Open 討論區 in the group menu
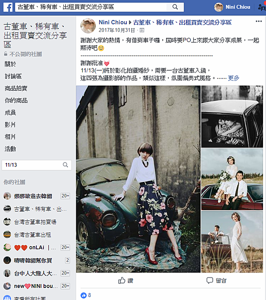The width and height of the screenshot is (266, 300). click(x=13, y=76)
